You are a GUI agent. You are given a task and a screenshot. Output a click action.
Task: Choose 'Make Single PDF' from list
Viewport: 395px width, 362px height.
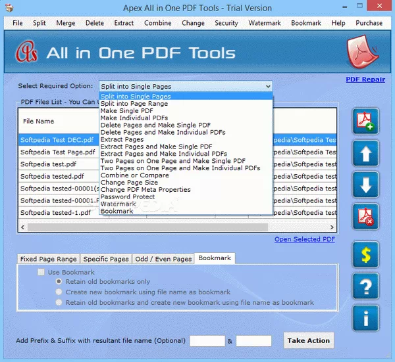[x=186, y=110]
